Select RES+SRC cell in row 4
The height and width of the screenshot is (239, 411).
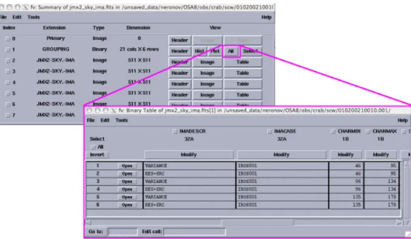189,189
